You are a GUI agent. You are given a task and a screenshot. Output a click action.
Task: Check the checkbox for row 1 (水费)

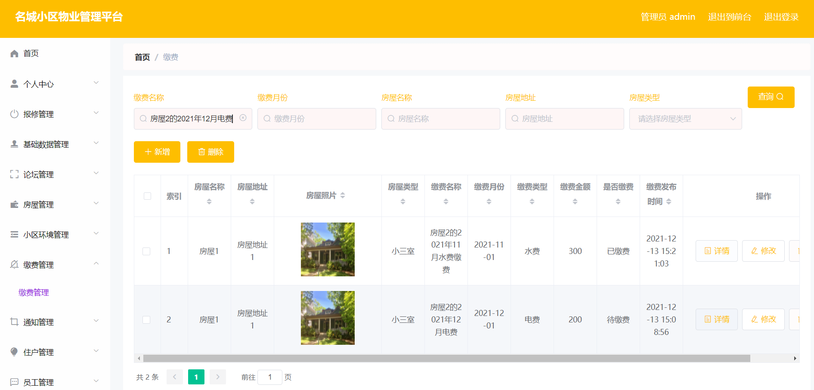(146, 251)
